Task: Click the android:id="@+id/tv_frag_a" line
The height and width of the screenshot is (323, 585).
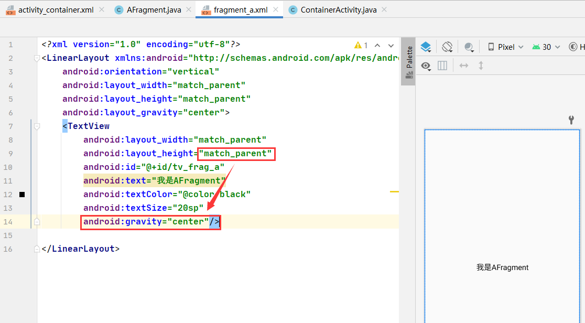Action: pos(154,167)
